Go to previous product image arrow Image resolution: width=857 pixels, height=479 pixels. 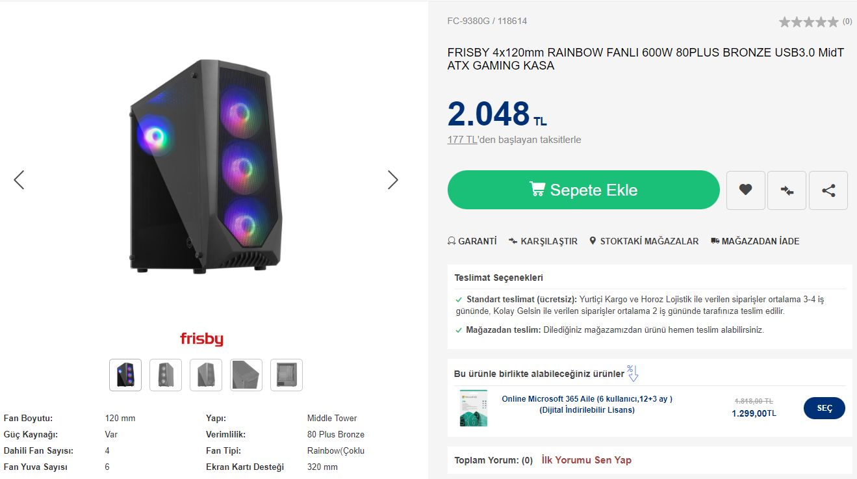coord(19,180)
